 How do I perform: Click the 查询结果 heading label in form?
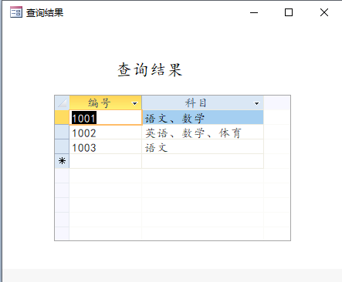pyautogui.click(x=150, y=70)
